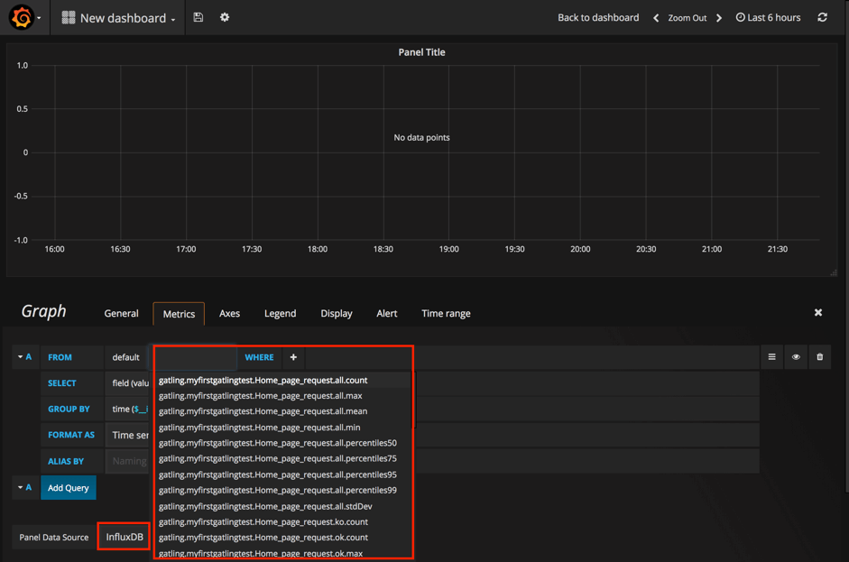
Task: Click the Panel Title heading
Action: (421, 52)
